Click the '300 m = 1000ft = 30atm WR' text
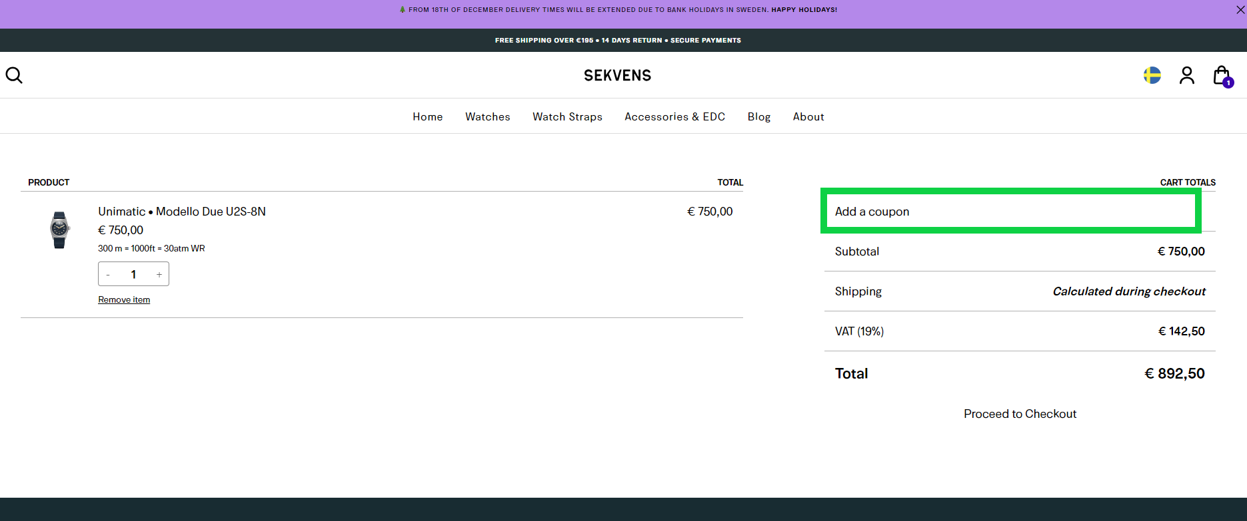1247x521 pixels. click(151, 248)
